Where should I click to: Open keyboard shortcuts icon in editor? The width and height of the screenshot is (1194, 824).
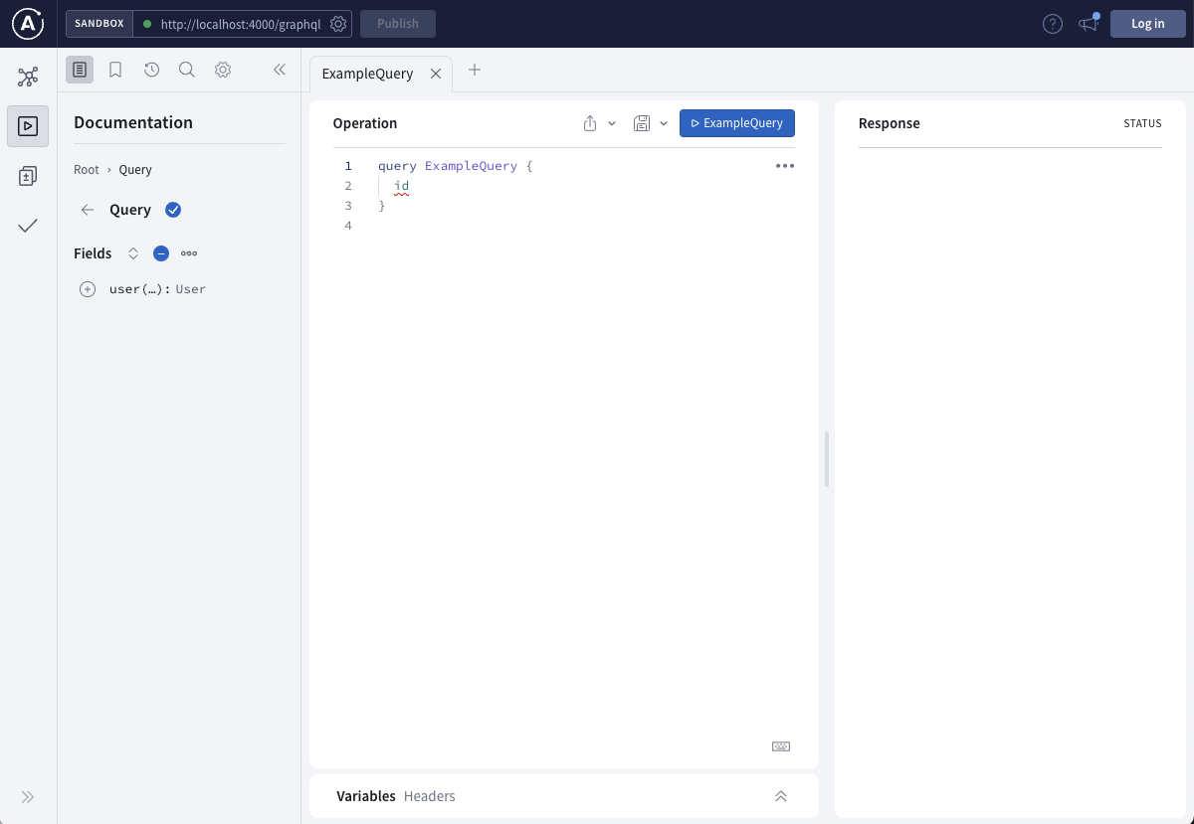point(781,746)
